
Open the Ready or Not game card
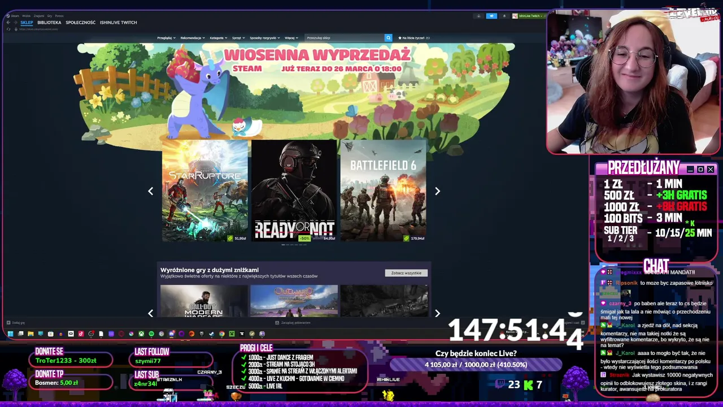tap(294, 190)
